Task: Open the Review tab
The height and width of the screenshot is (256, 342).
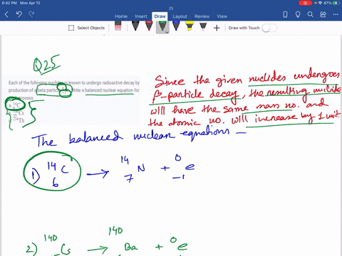Action: (202, 16)
